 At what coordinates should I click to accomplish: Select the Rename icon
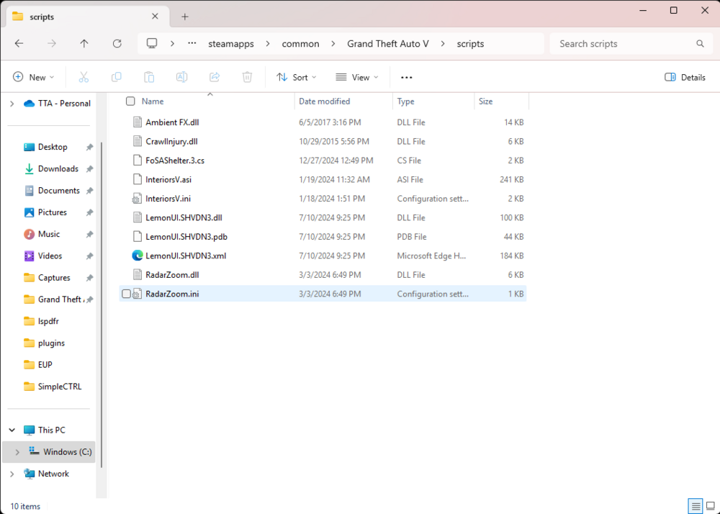pos(181,77)
